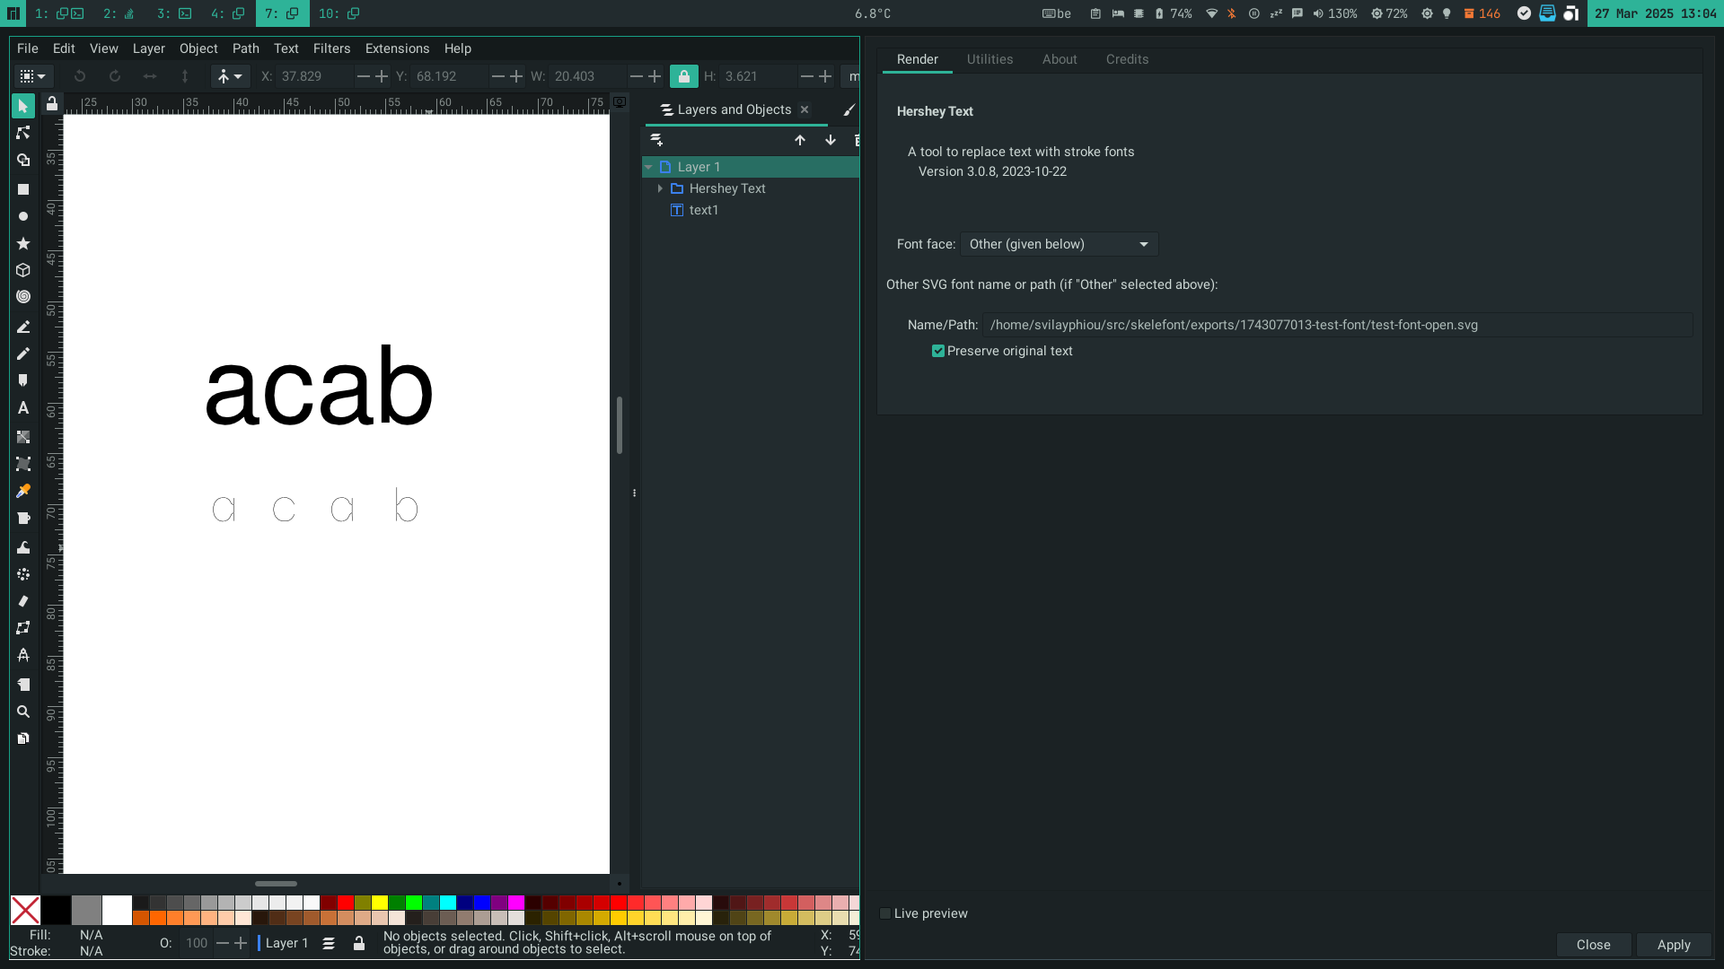Select the Dropper color picker tool
This screenshot has height=969, width=1724.
point(23,491)
